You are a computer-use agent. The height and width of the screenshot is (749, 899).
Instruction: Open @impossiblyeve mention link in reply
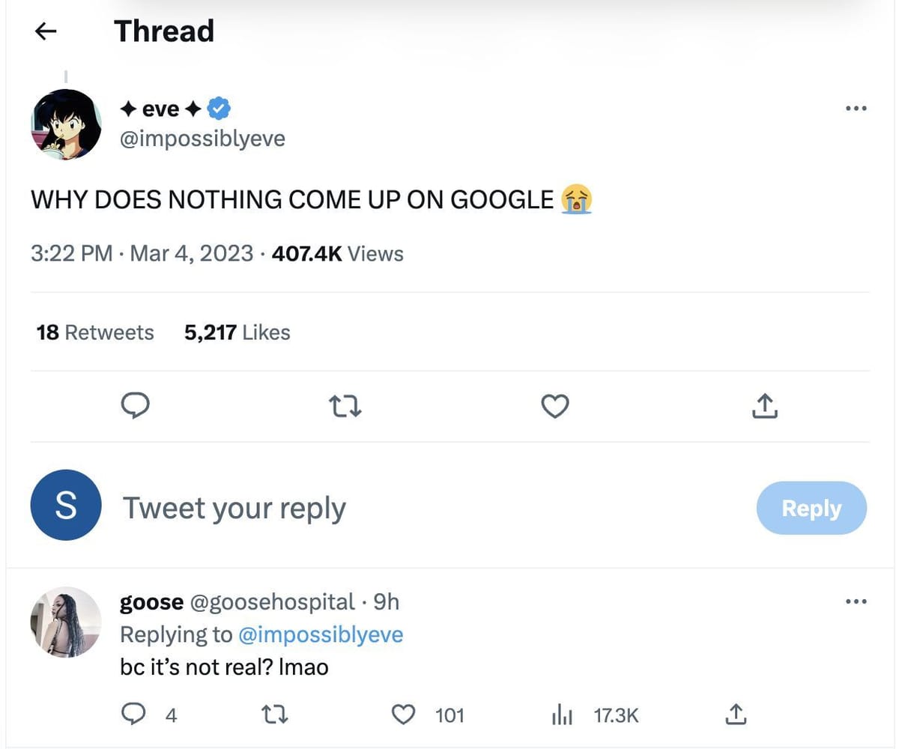click(x=320, y=634)
